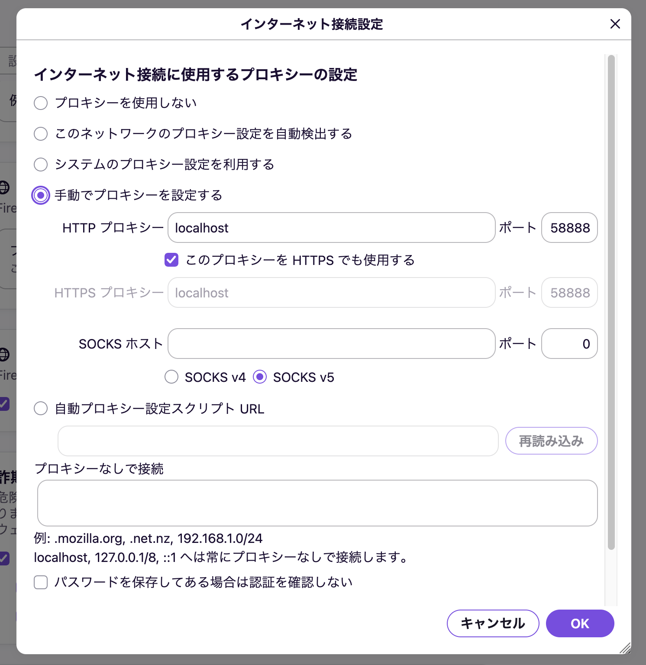646x665 pixels.
Task: Click the SOCKS port field showing 0
Action: 569,344
